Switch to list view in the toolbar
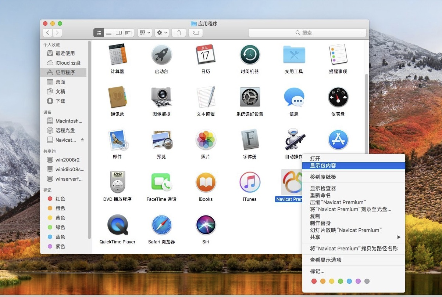 109,33
